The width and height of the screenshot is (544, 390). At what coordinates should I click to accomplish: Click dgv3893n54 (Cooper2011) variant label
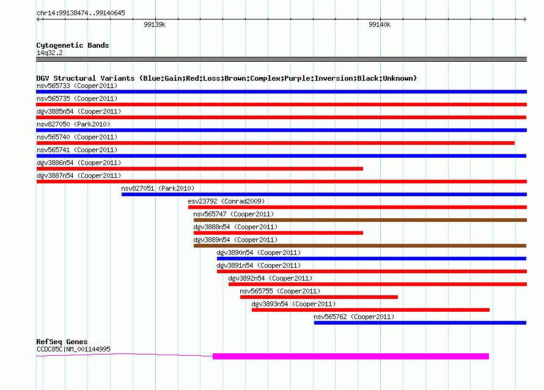pyautogui.click(x=293, y=304)
